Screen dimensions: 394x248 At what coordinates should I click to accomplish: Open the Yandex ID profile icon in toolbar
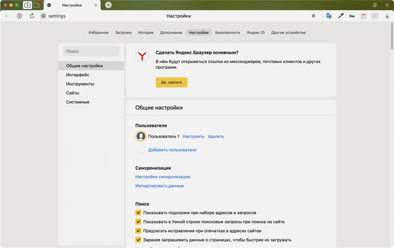(x=19, y=16)
